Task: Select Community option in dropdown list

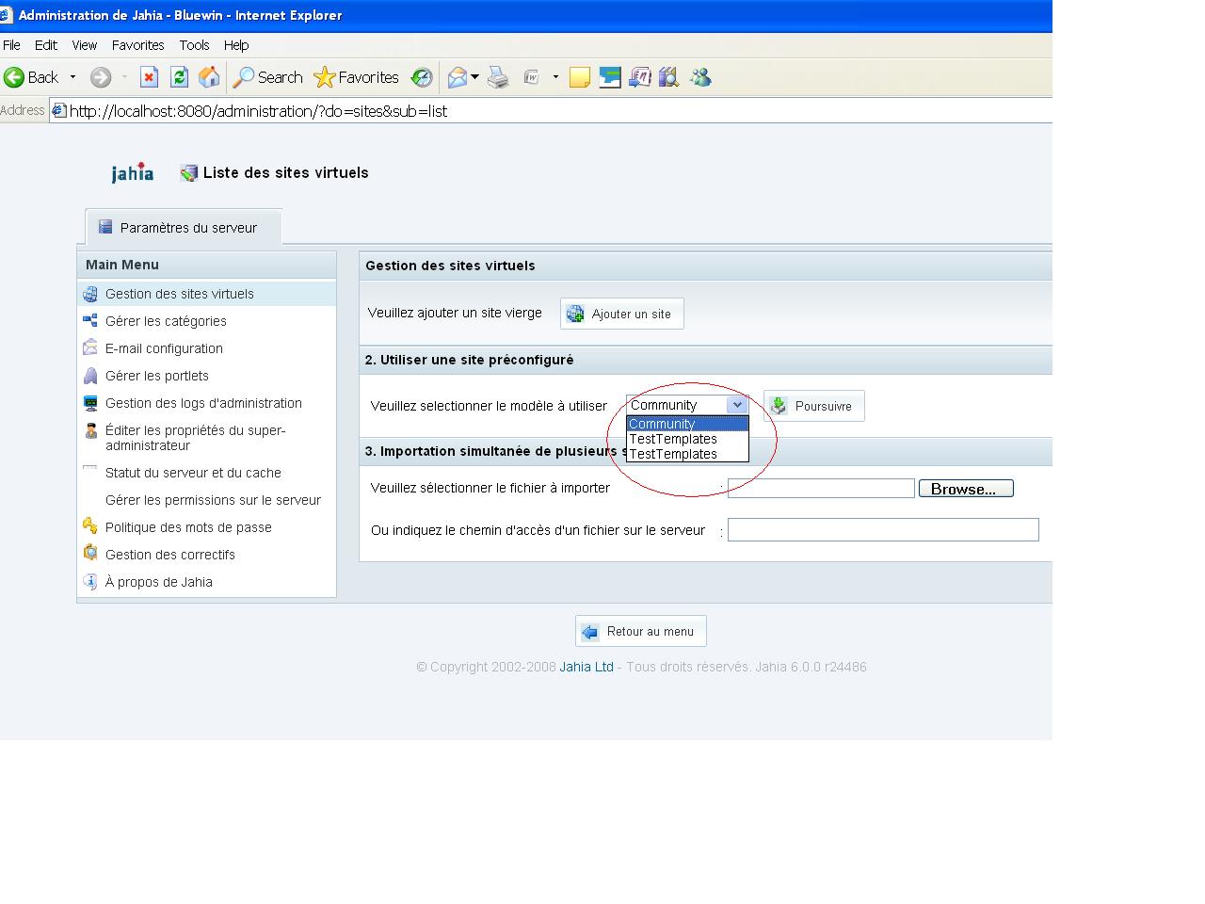Action: point(687,424)
